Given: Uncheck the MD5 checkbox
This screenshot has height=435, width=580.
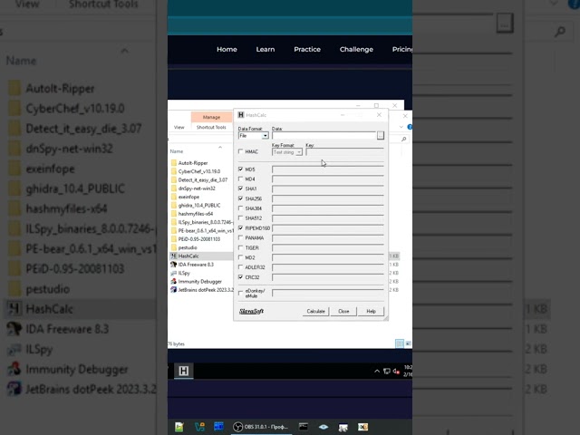Looking at the screenshot, I should (241, 169).
